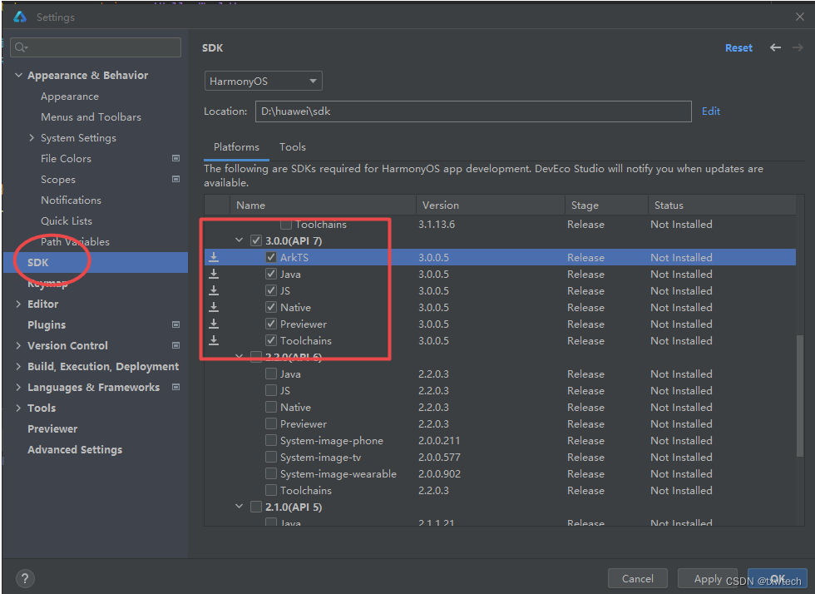Check the System-image-wearable checkbox

pyautogui.click(x=271, y=473)
